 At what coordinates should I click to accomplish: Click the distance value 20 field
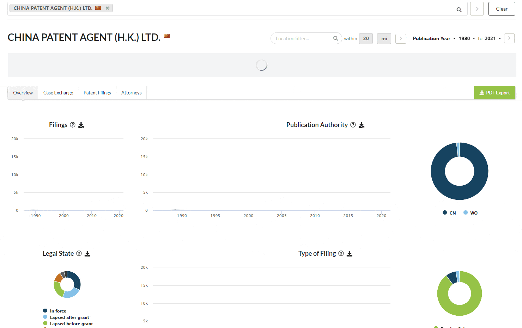click(366, 38)
